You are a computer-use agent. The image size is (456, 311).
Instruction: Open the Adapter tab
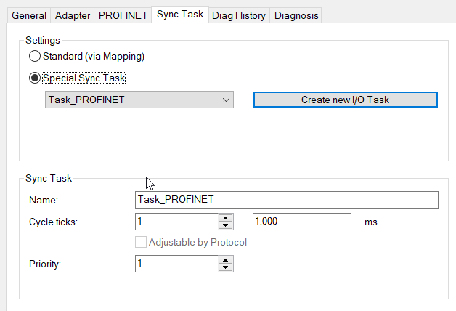point(72,15)
